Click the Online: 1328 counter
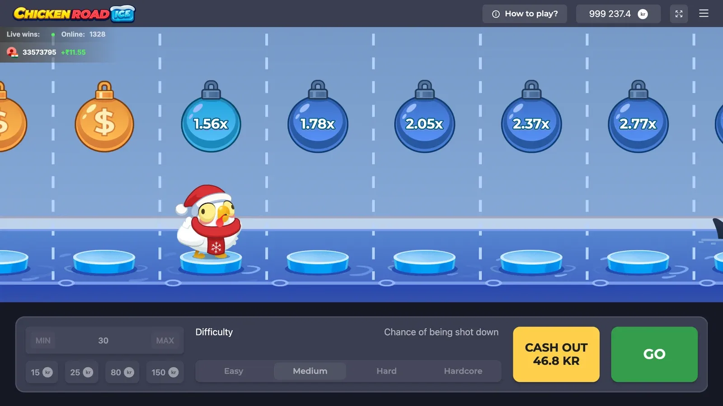The image size is (723, 406). 83,34
